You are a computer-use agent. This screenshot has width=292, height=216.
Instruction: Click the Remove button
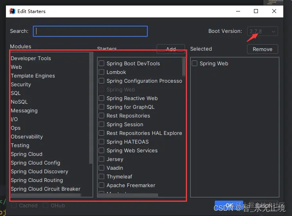(x=263, y=49)
